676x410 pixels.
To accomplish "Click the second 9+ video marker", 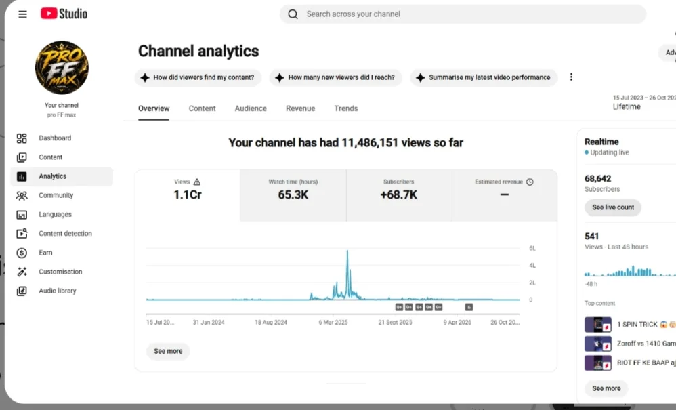I will coord(409,307).
